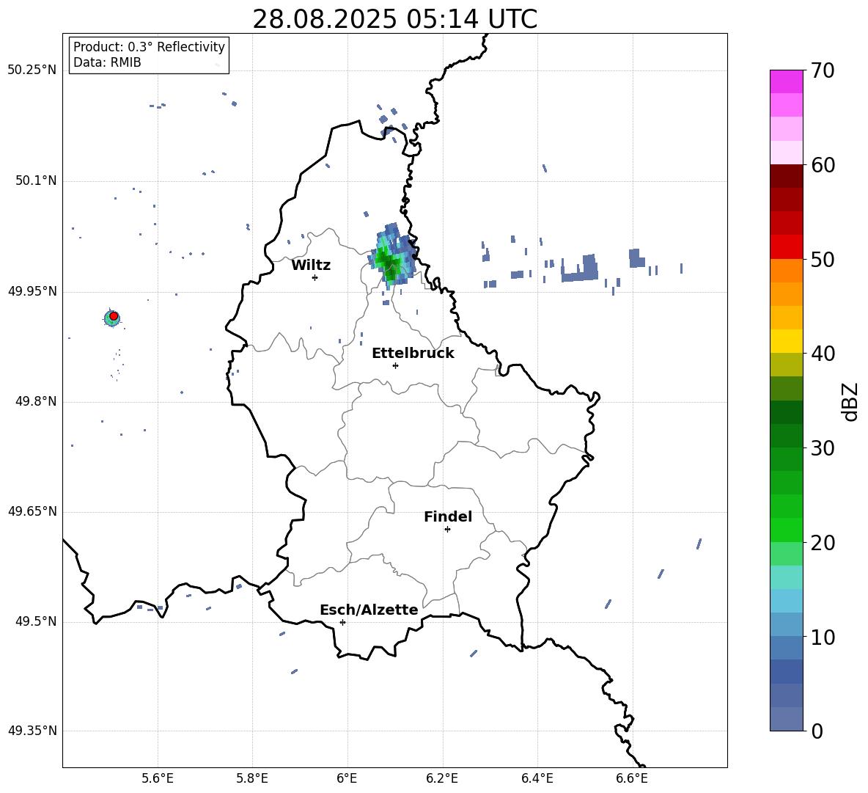The image size is (868, 793).
Task: Click the 50 colorbar tick value
Action: coord(823,259)
